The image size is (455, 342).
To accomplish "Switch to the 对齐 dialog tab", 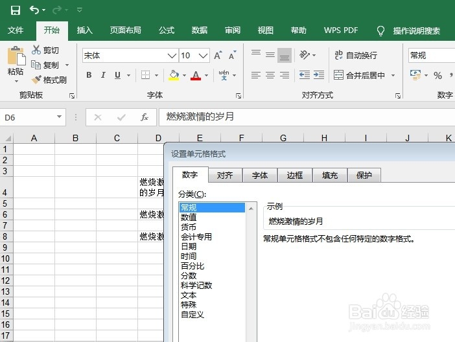I will (225, 175).
